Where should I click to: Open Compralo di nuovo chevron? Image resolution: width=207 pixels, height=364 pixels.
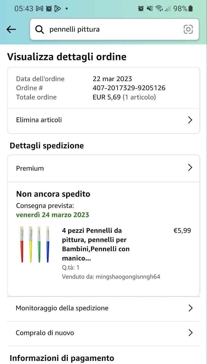click(x=190, y=333)
